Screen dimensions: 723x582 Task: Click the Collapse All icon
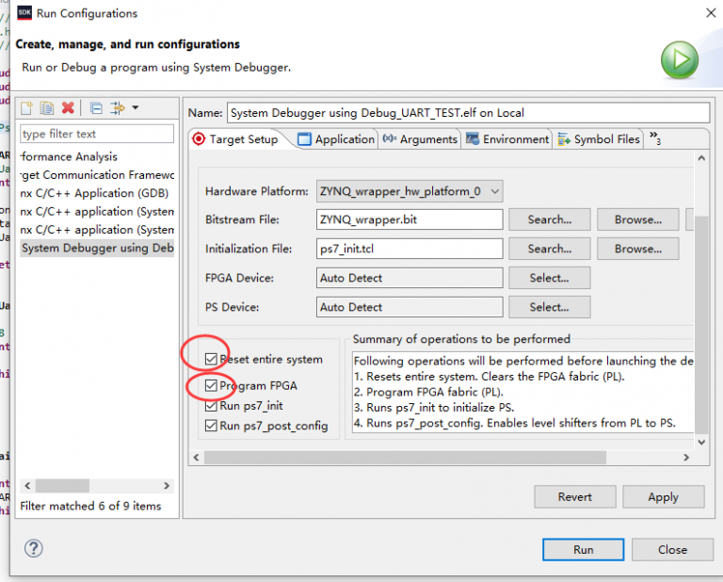coord(96,108)
